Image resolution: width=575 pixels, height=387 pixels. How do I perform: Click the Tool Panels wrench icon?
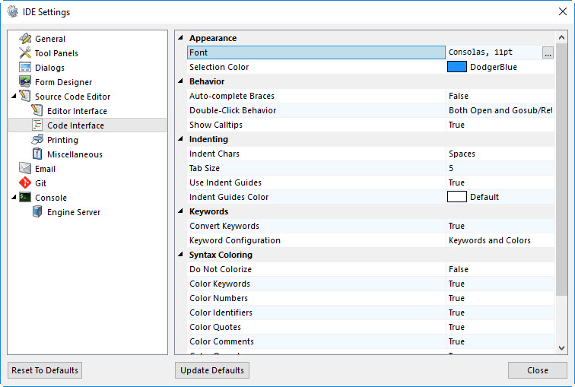pos(25,52)
